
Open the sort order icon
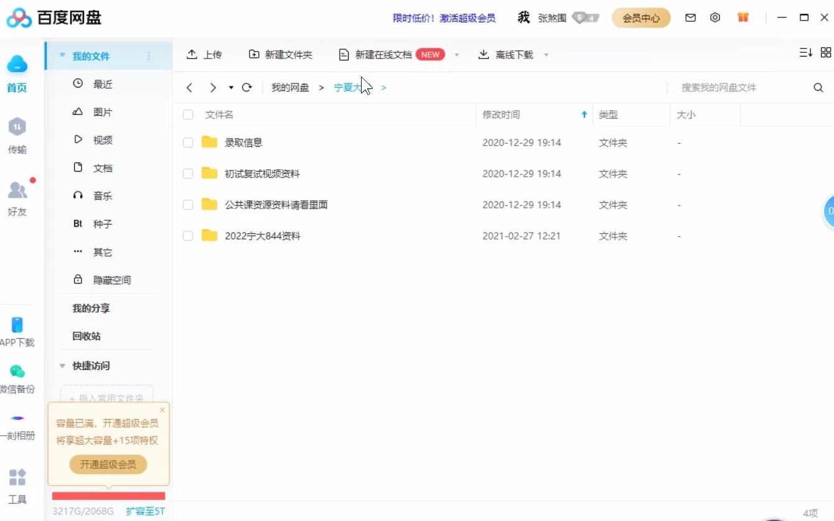(806, 53)
